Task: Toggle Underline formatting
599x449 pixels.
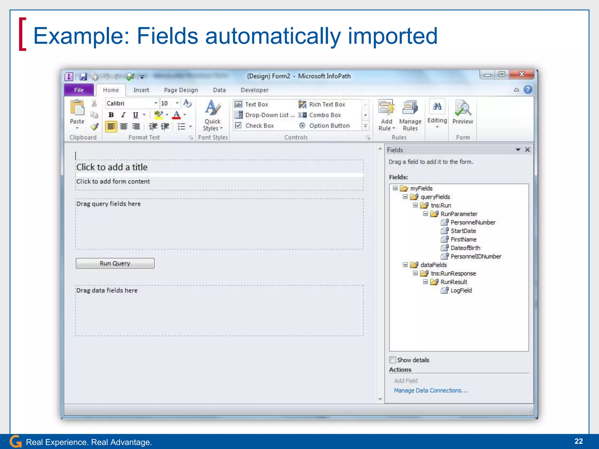Action: coord(135,115)
